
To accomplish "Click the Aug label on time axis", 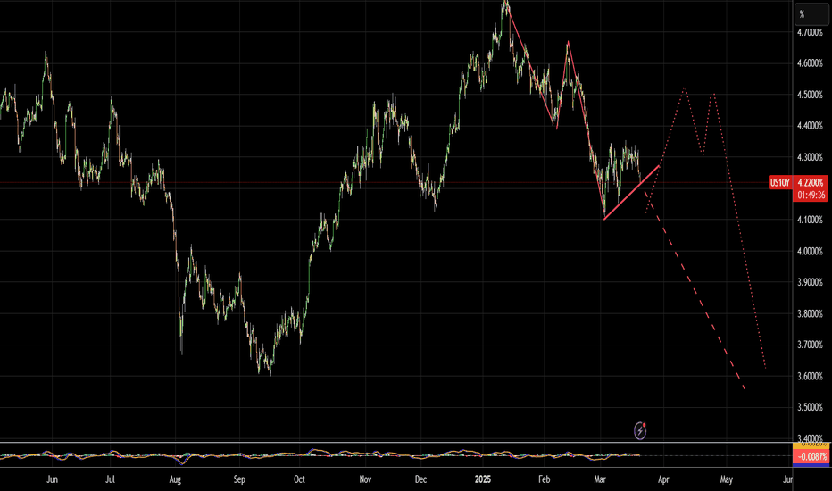I will (x=175, y=479).
